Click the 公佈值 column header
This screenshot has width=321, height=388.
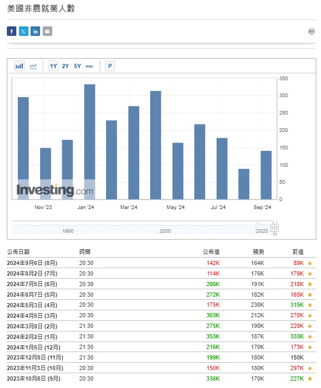[x=211, y=252]
